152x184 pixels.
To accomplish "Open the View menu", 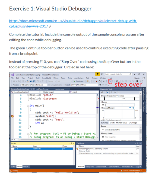I will coord(23,78).
